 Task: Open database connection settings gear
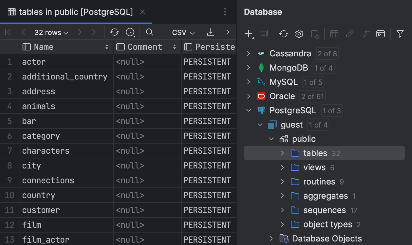click(299, 34)
